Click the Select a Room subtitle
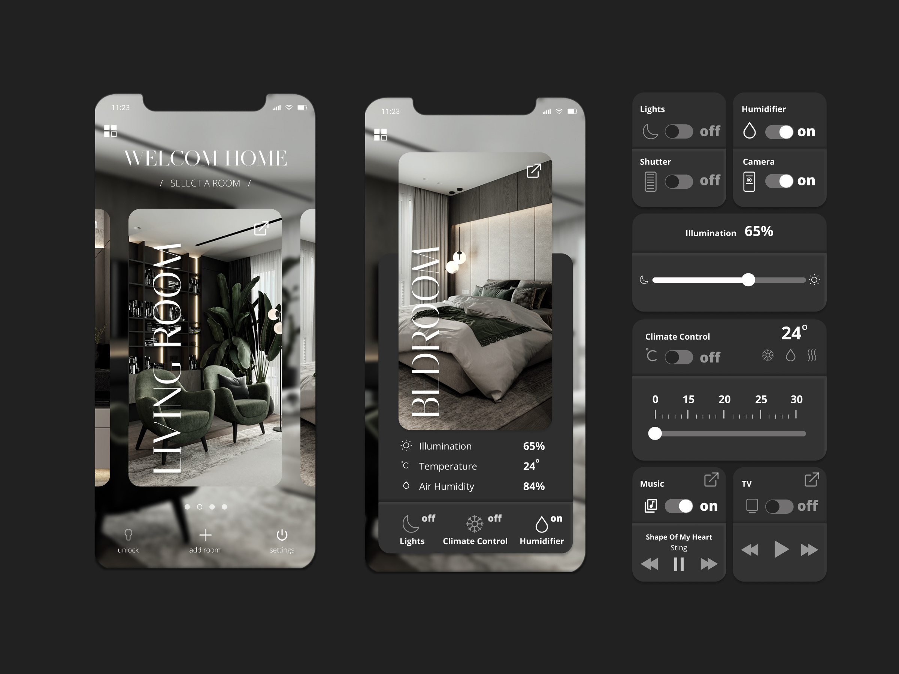 click(205, 183)
